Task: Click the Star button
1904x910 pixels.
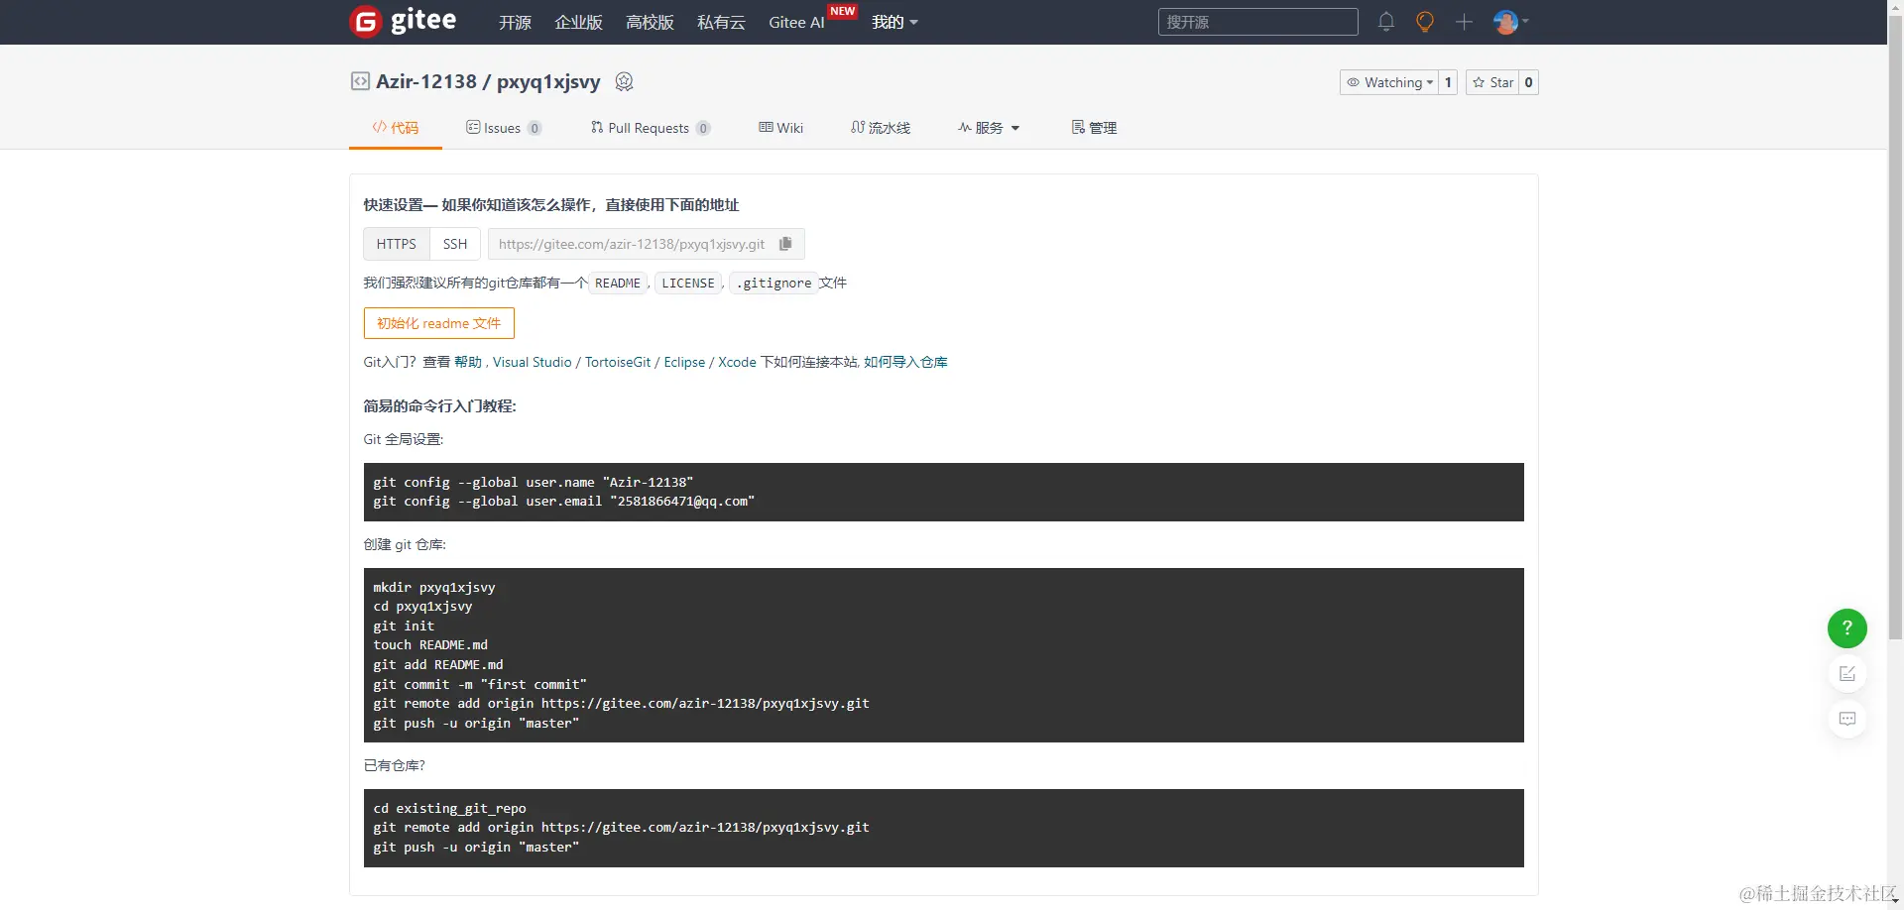Action: tap(1492, 82)
